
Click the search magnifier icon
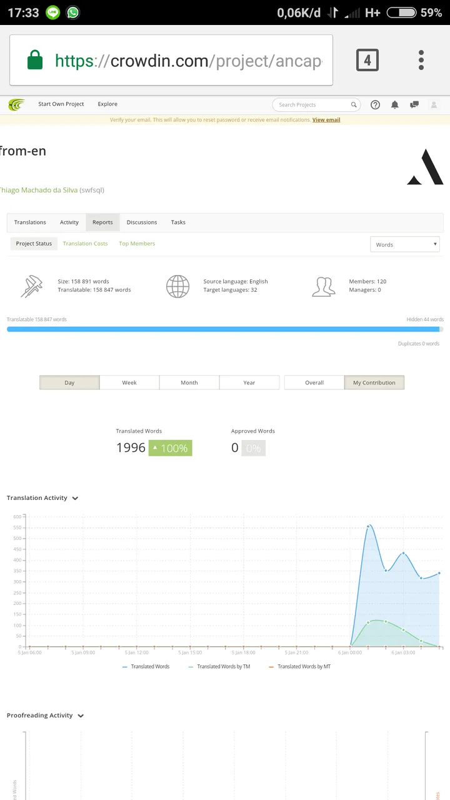click(x=354, y=104)
